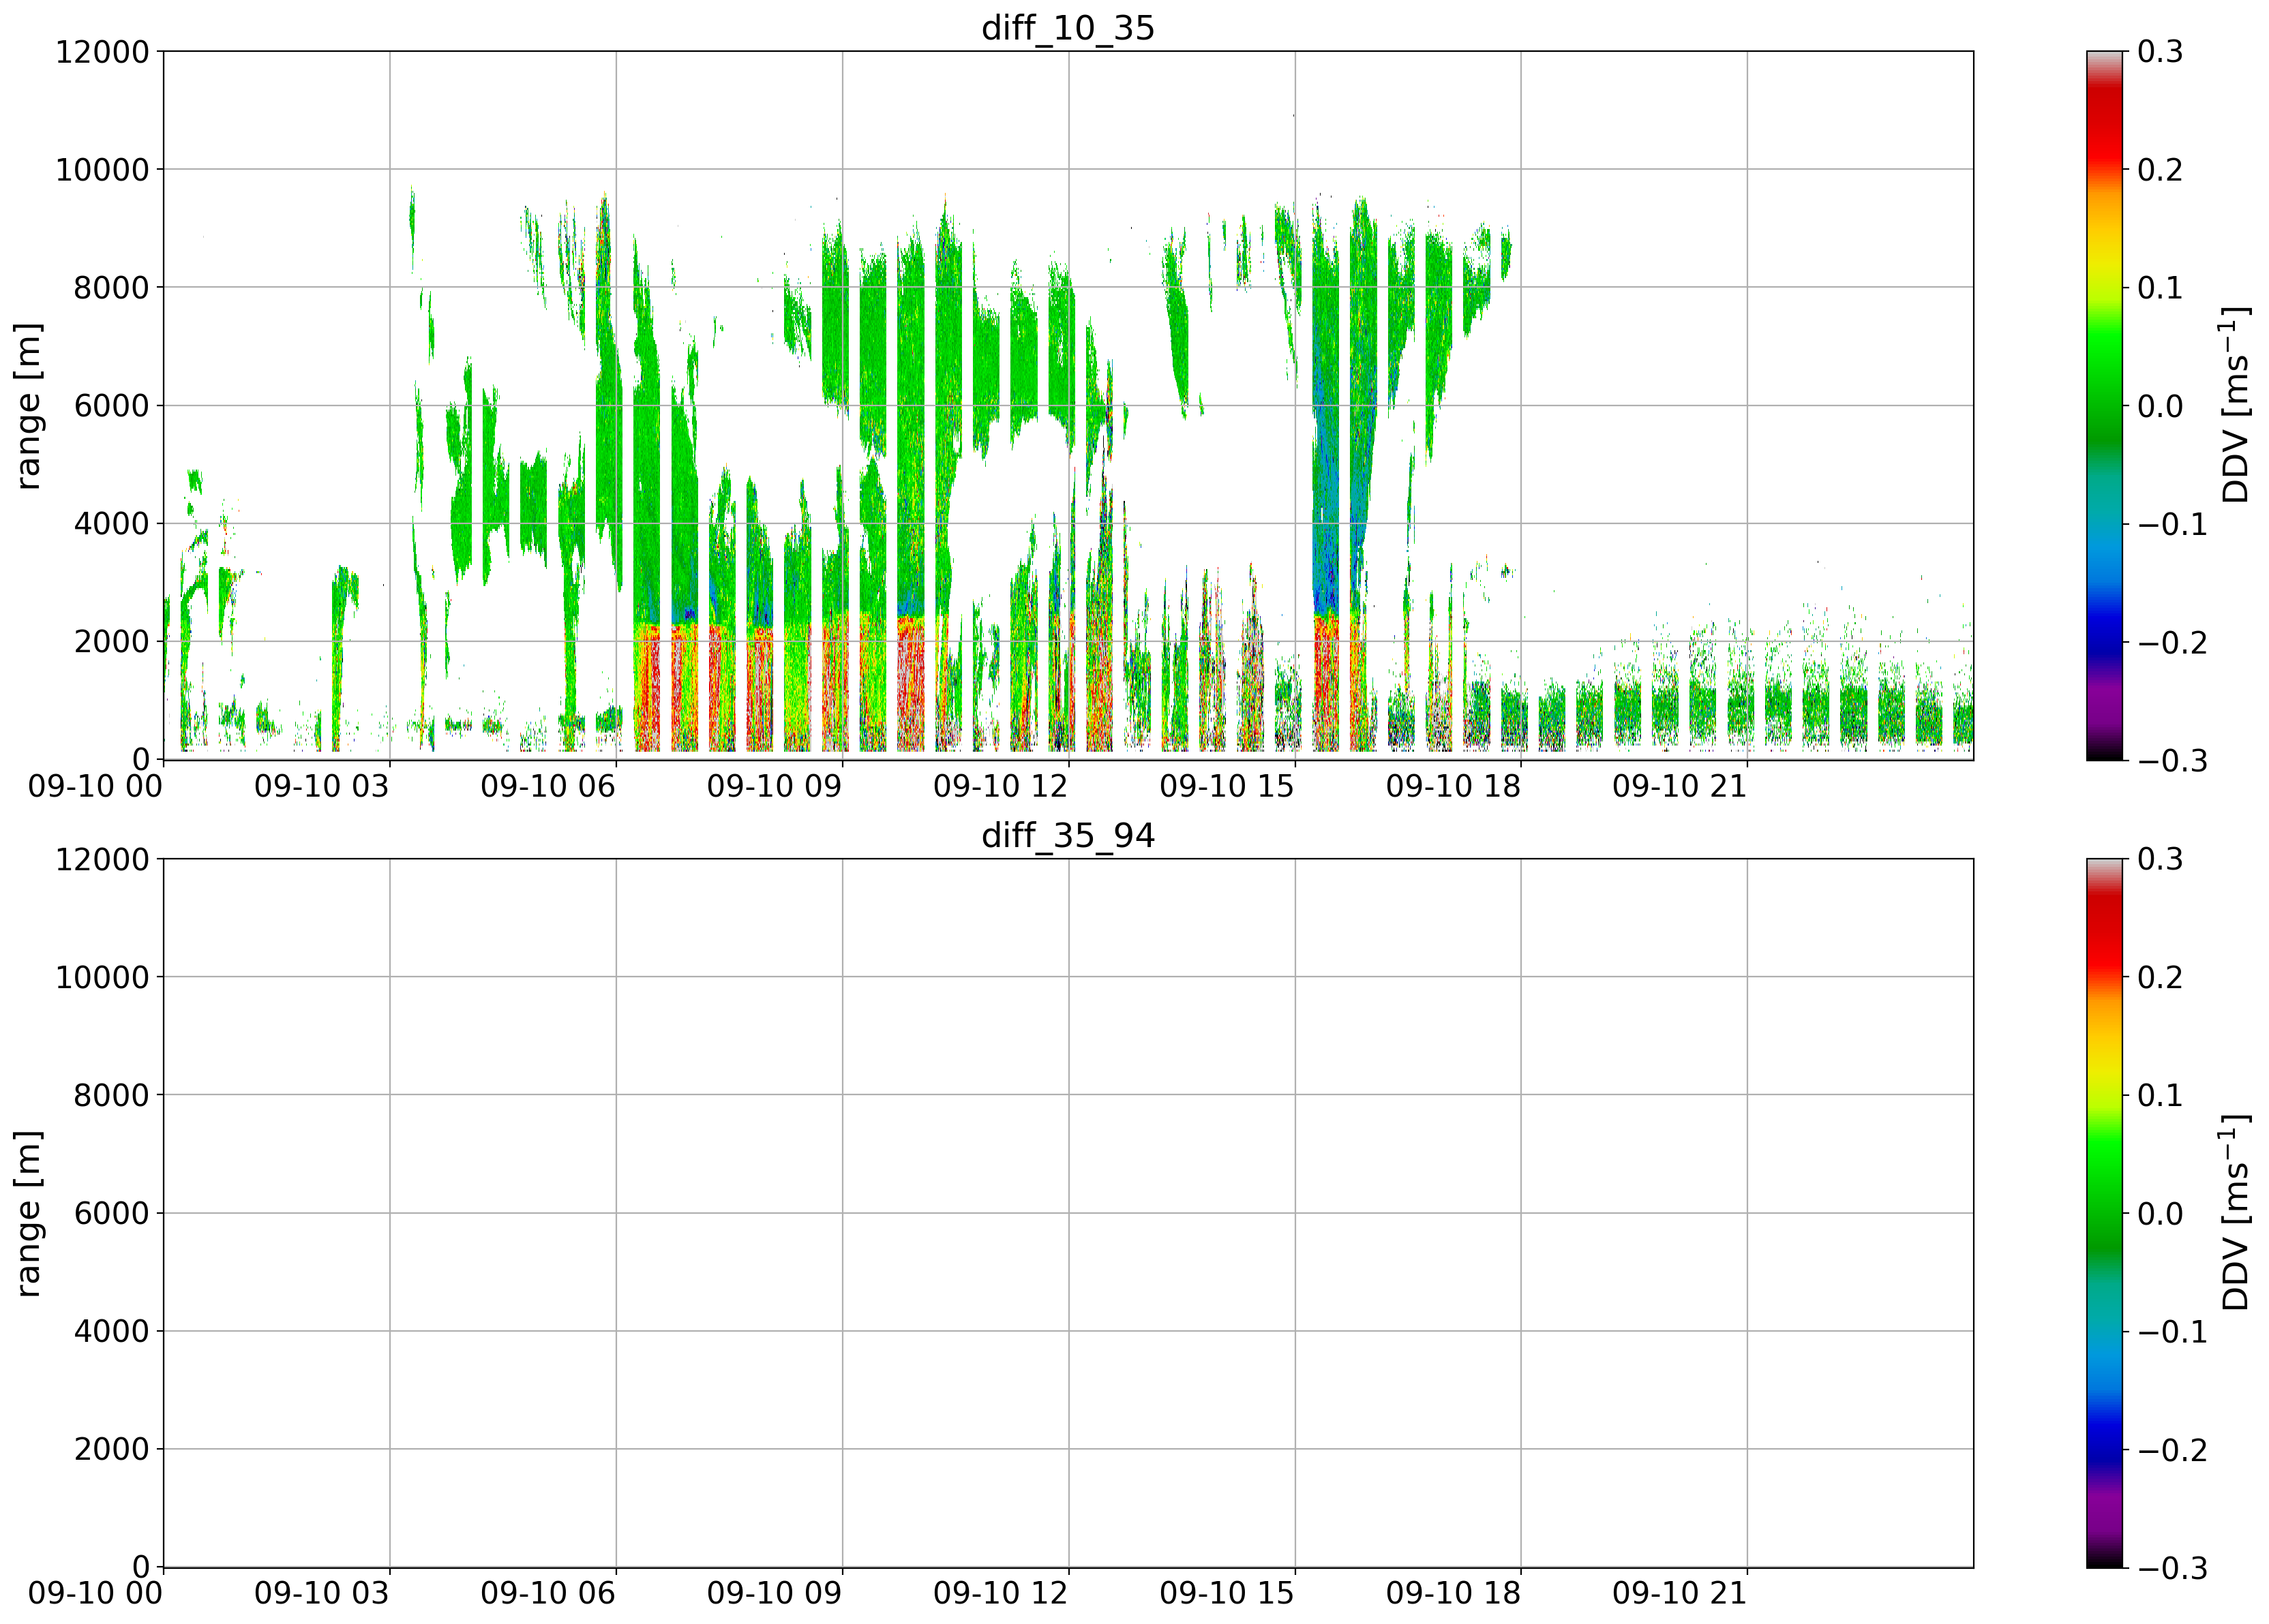Screen dimensions: 2269x1624
Task: Click the bottom colorbar's −0.3 tick label
Action: (2173, 1568)
